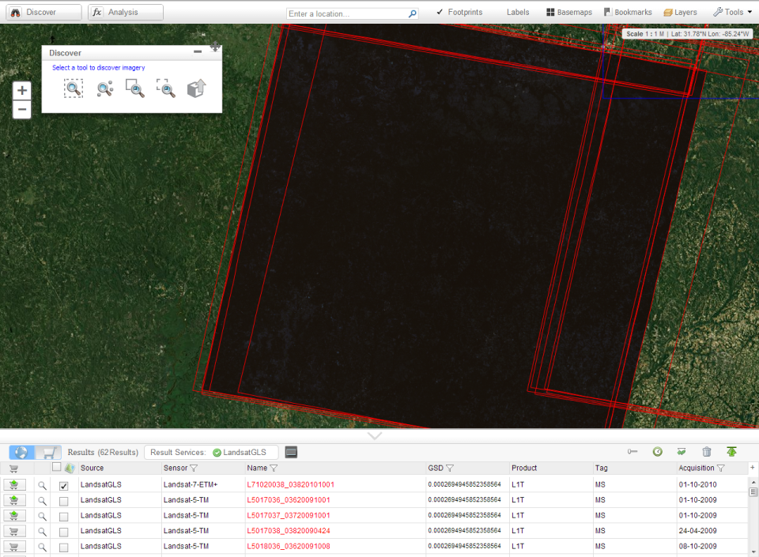Screen dimensions: 759x557
Task: Click the green map/layer icon in results toolbar
Action: pyautogui.click(x=682, y=452)
